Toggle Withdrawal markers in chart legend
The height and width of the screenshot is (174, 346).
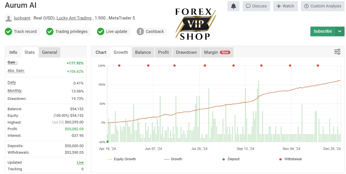[x=290, y=159]
